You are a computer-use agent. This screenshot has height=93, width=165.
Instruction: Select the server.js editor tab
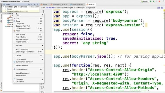91,4
